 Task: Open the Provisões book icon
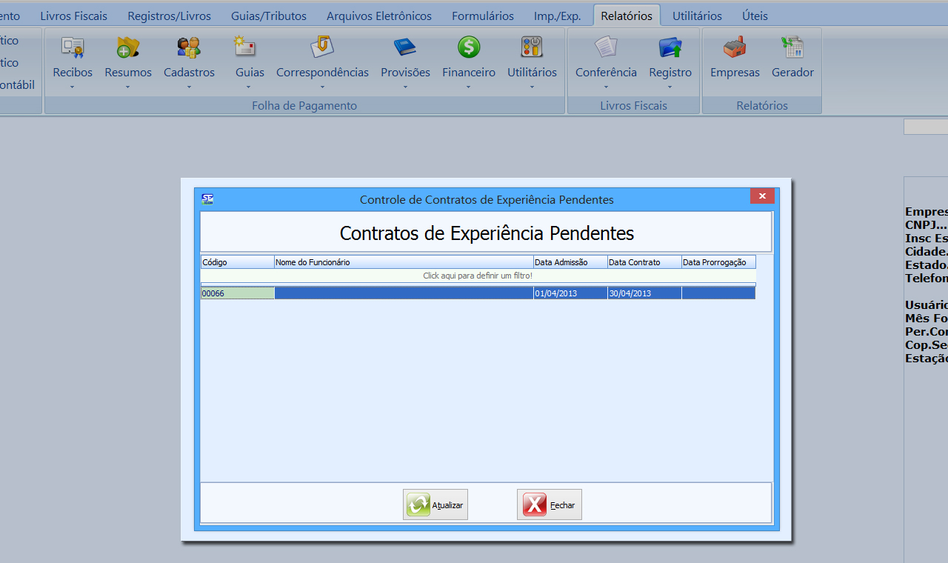[x=405, y=48]
